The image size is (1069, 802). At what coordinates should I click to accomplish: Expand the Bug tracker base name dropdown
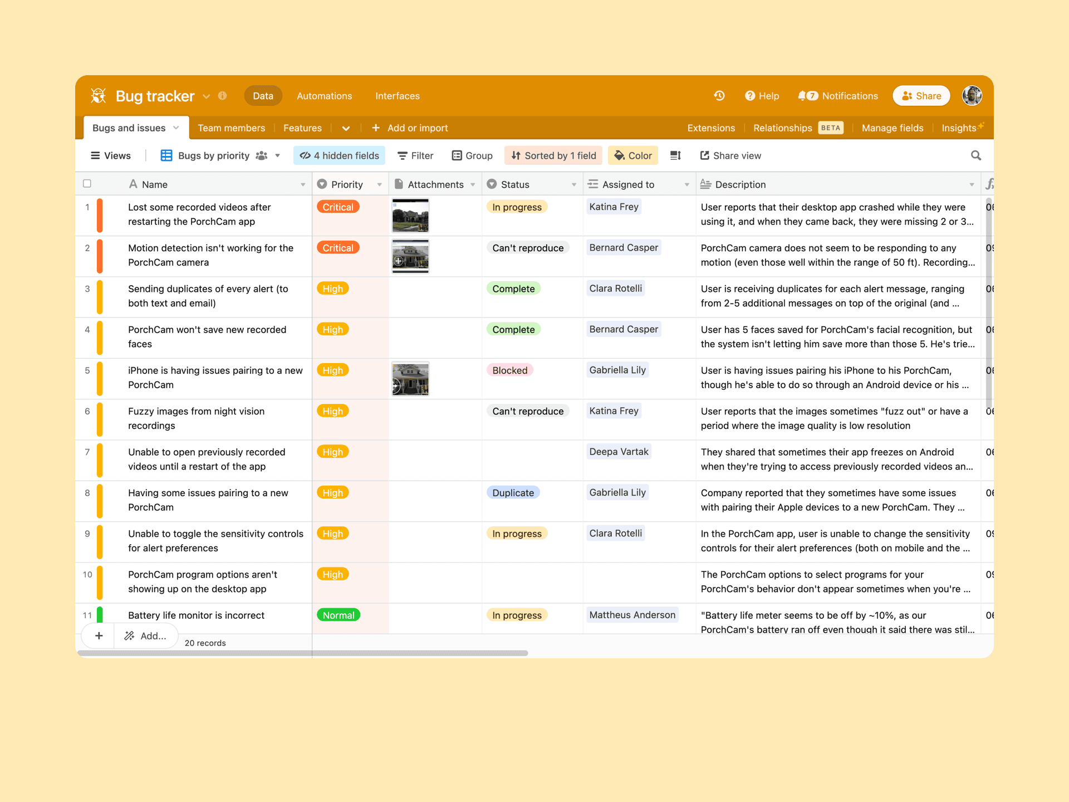pos(207,96)
